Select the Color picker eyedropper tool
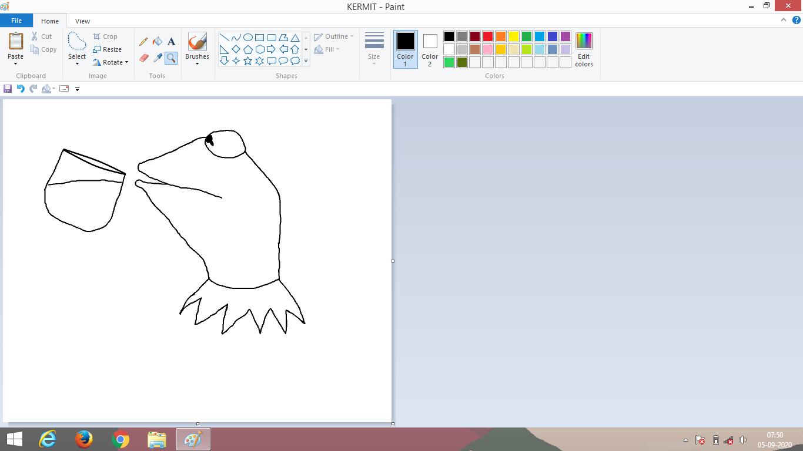The image size is (803, 451). [158, 58]
